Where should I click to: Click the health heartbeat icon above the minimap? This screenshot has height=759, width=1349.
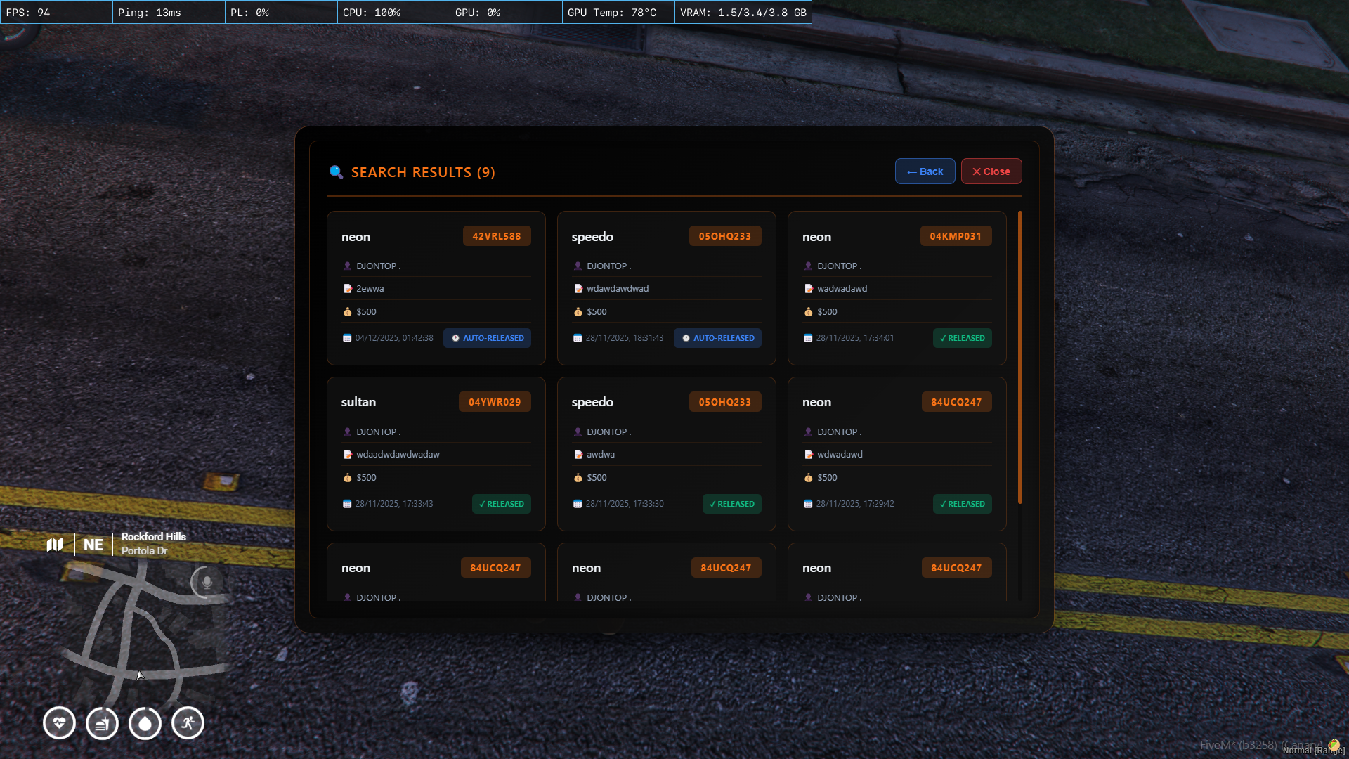click(x=59, y=722)
